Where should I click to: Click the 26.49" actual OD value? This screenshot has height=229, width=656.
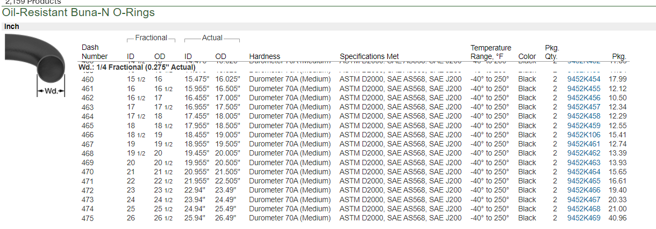(x=225, y=218)
